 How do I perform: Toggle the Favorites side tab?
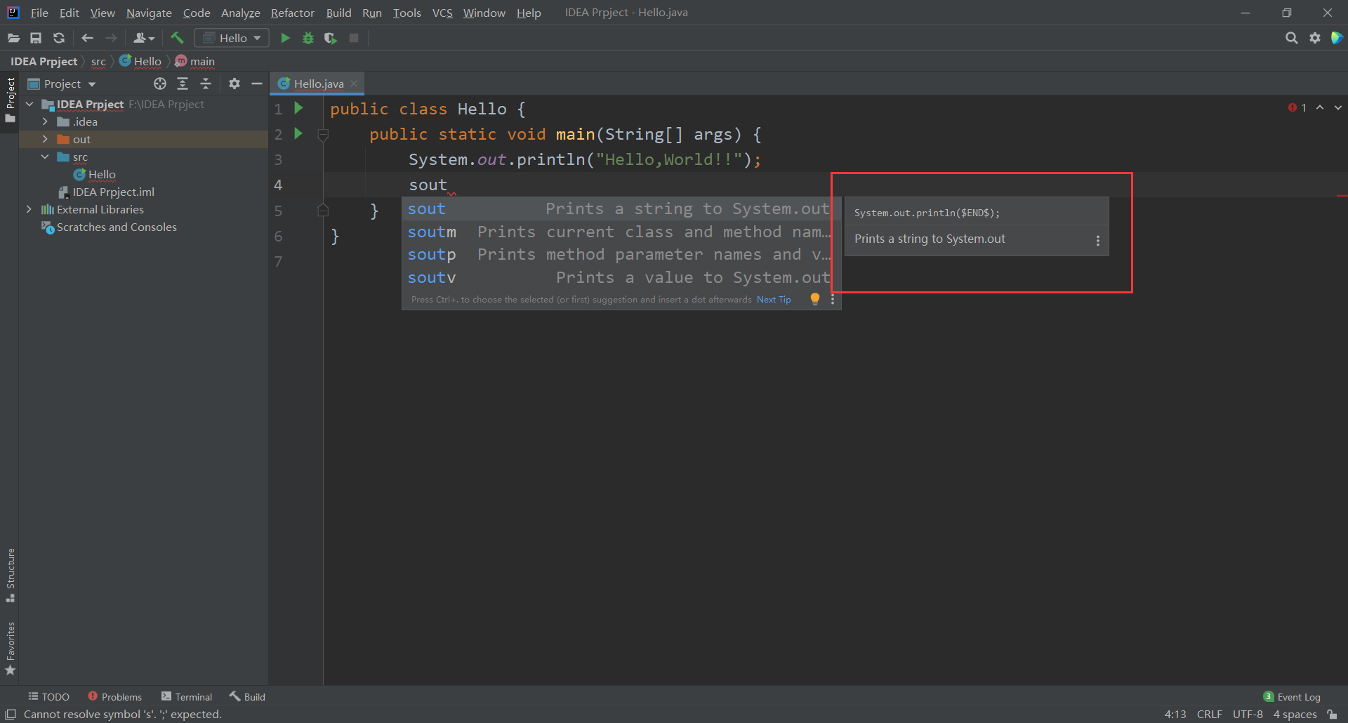[x=11, y=649]
